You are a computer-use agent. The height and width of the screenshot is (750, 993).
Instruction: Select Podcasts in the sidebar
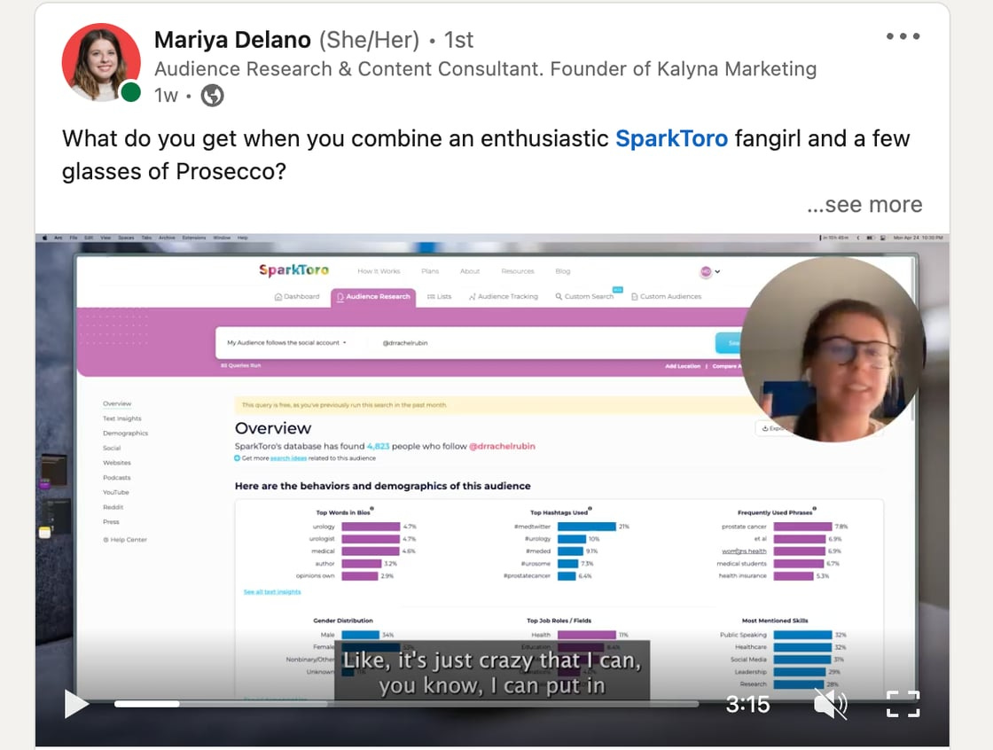point(116,478)
